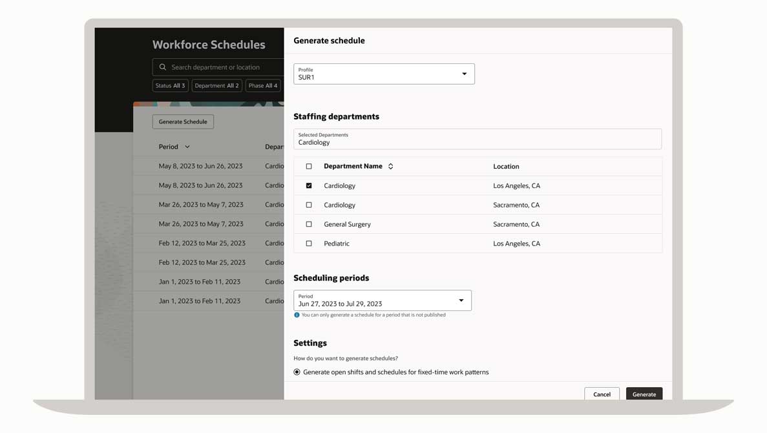Select the fixed-time work patterns radio option
767x433 pixels.
(297, 372)
